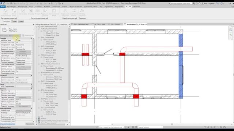Collapse the 'Идентификация' properties section
This screenshot has height=131, width=234.
point(31,108)
